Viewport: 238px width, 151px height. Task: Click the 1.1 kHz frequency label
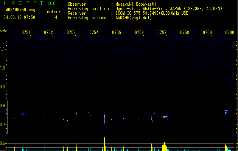tap(3, 49)
